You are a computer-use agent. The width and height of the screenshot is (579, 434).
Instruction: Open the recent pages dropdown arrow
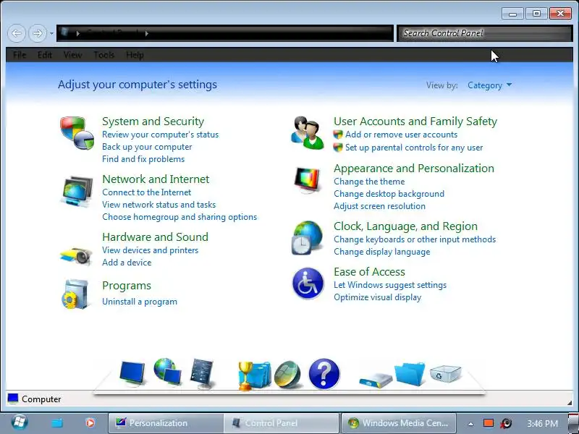coord(51,33)
